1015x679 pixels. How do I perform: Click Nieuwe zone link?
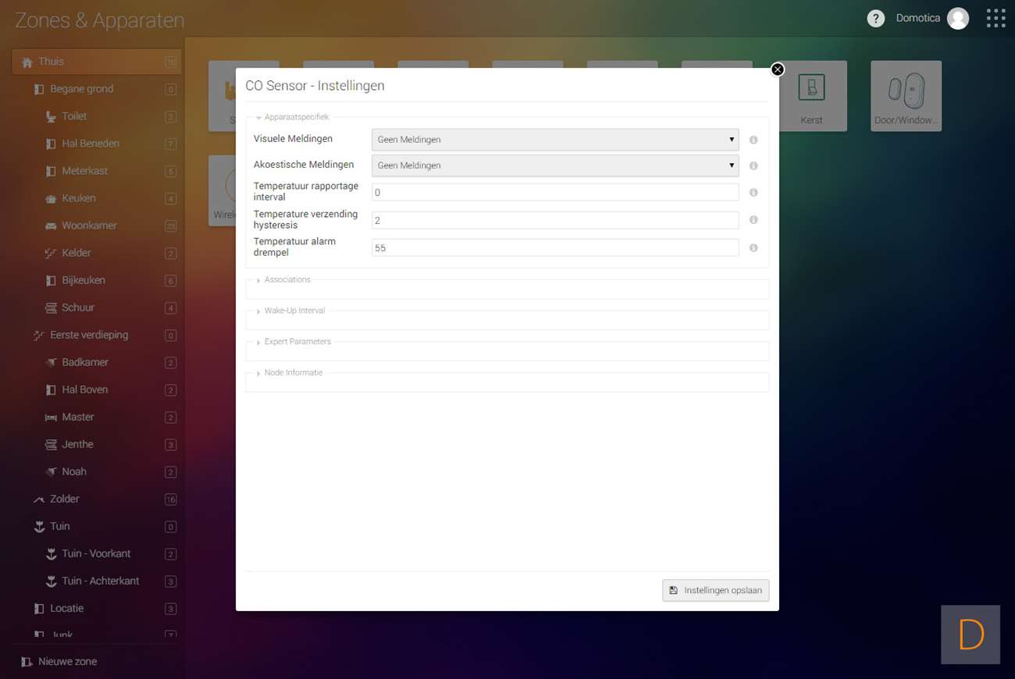tap(68, 662)
